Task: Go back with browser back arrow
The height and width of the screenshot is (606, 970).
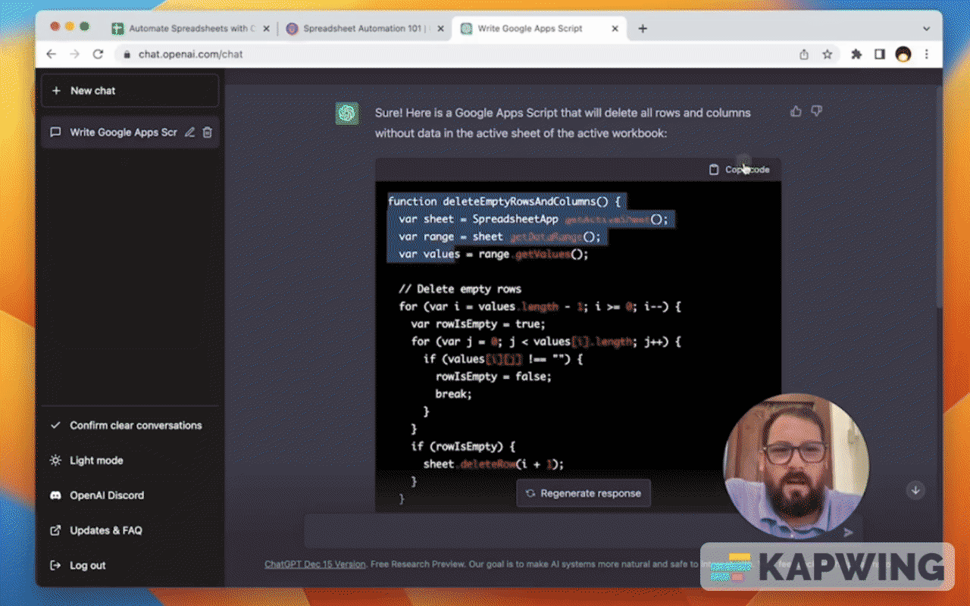Action: point(52,55)
